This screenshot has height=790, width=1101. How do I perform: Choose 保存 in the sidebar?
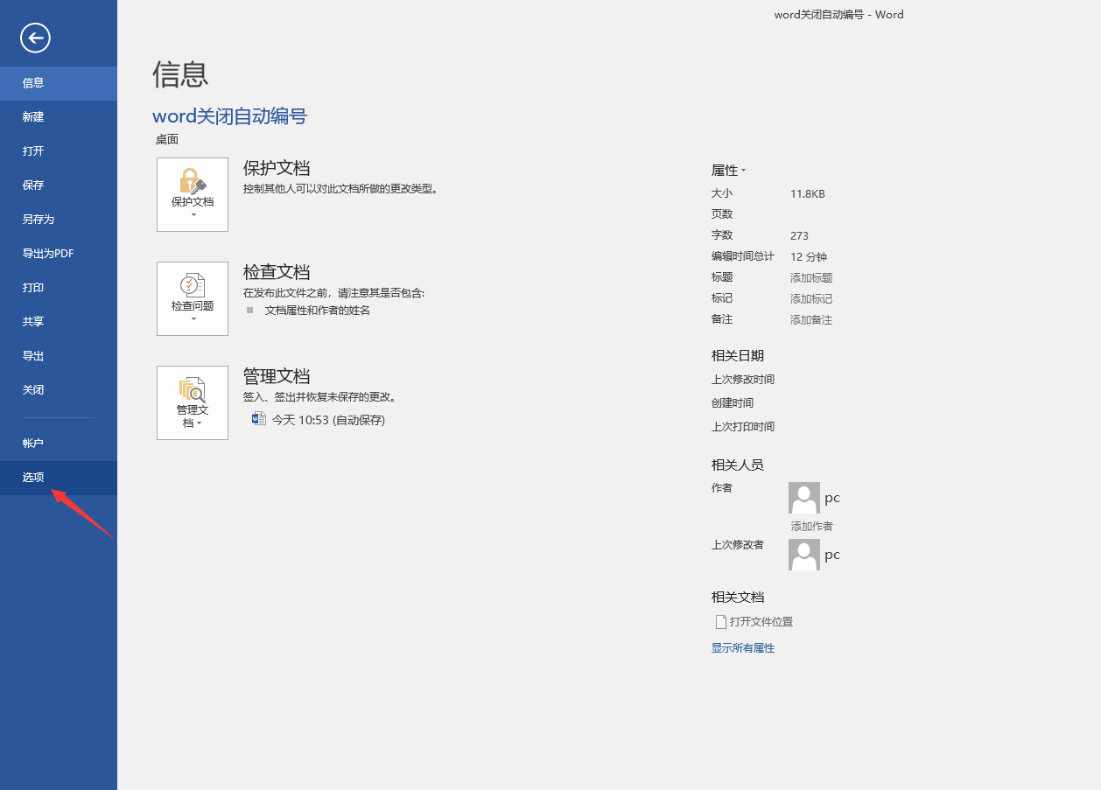click(x=59, y=185)
